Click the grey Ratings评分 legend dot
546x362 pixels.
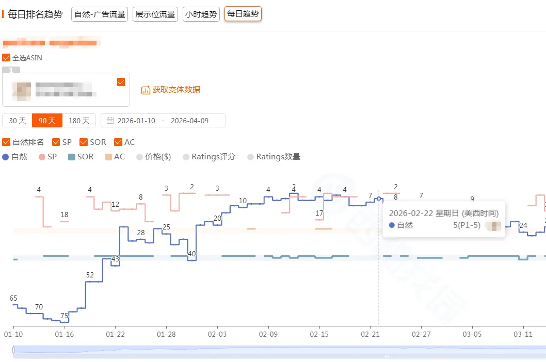pyautogui.click(x=186, y=157)
